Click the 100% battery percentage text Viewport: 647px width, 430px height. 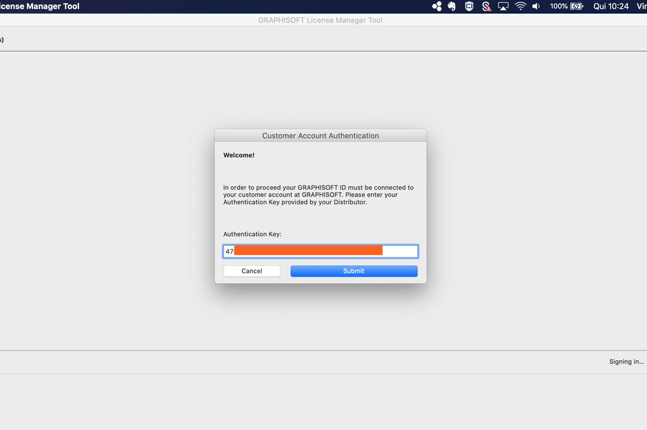(559, 6)
